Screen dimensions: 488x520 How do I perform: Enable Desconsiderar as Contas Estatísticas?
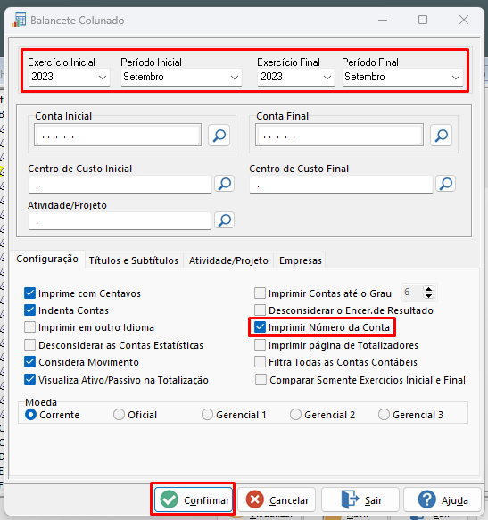(29, 345)
